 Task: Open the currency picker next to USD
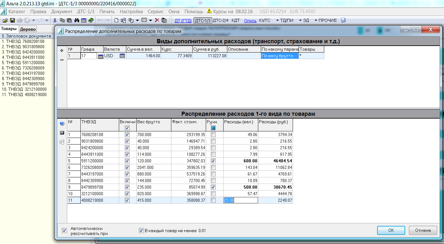(122, 56)
